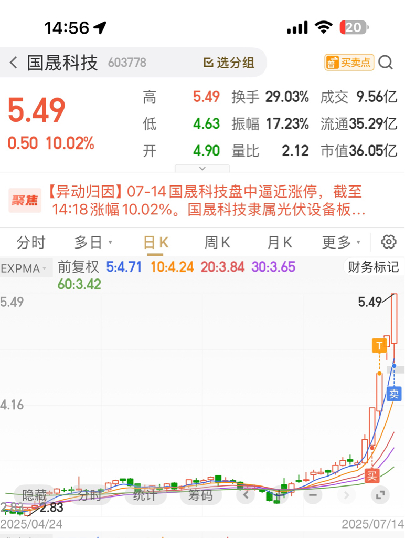Select the 日K daily candlestick tab
The image size is (405, 538).
pos(156,243)
